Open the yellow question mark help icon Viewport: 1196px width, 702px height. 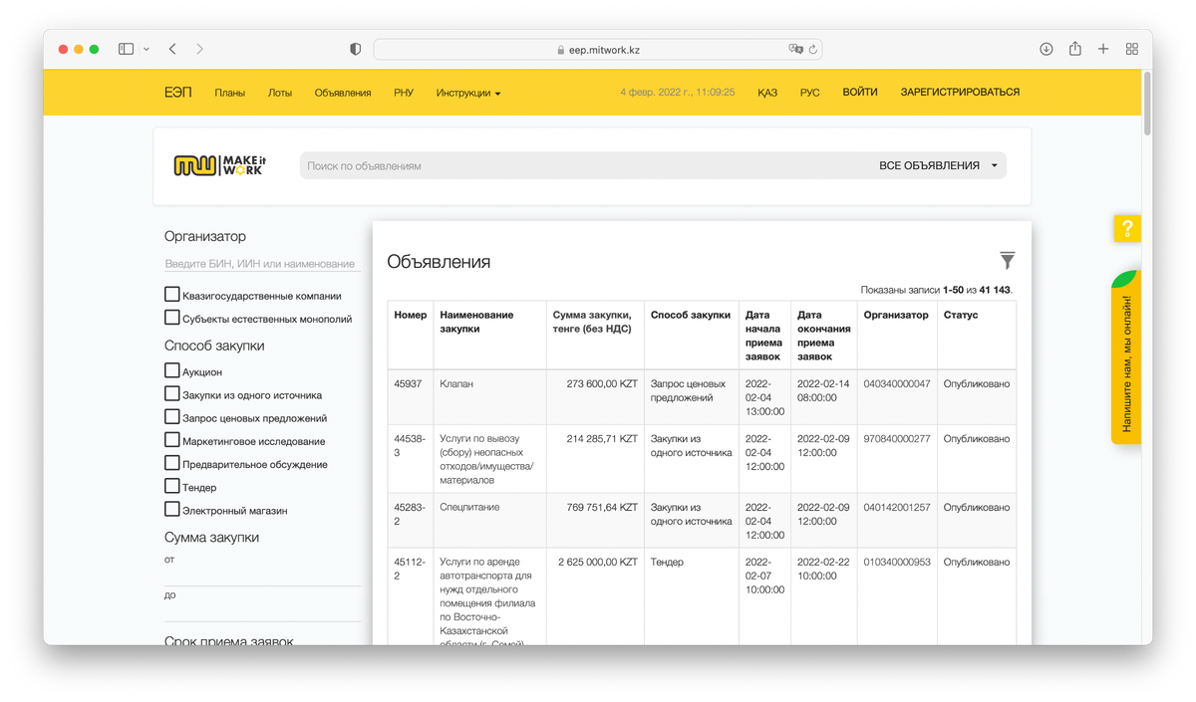pyautogui.click(x=1126, y=228)
